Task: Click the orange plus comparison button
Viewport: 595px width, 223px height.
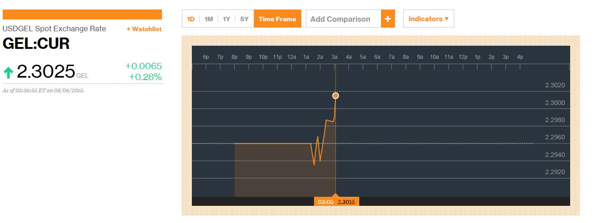Action: pos(388,19)
